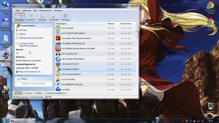Select the AIDA64 Extreme Edition icon

pos(58,49)
